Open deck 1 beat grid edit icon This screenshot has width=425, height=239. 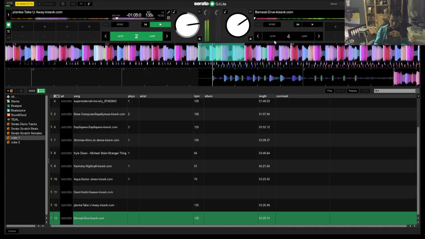pos(168,18)
